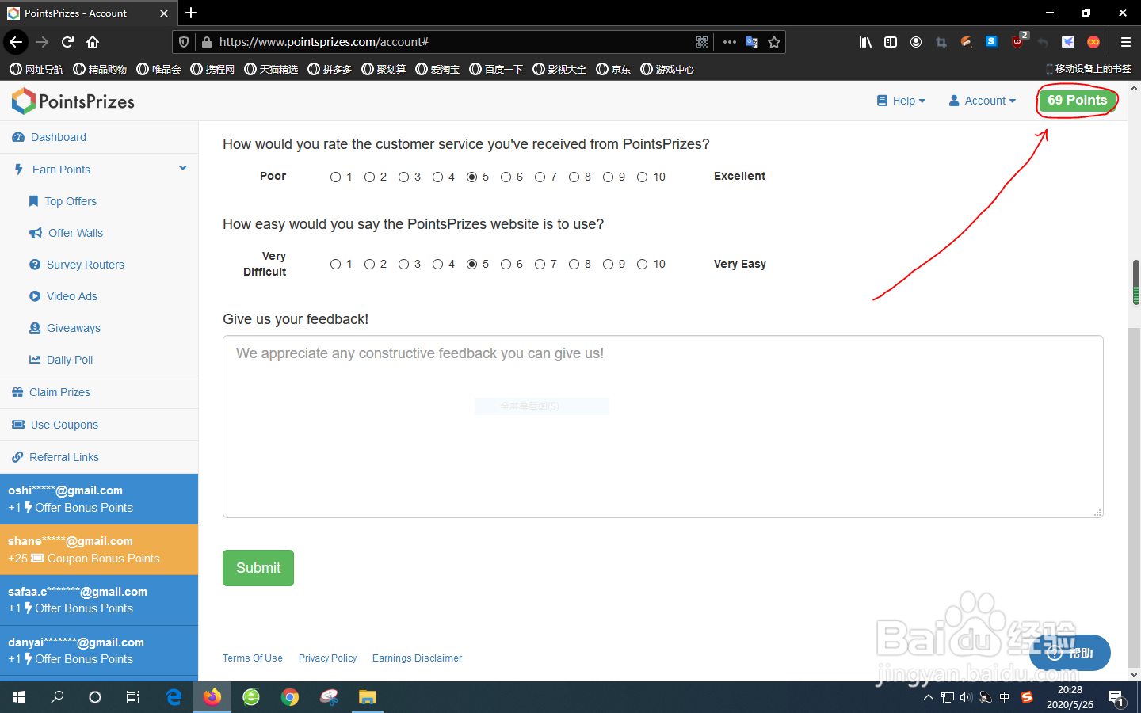
Task: Reload the page
Action: click(67, 42)
